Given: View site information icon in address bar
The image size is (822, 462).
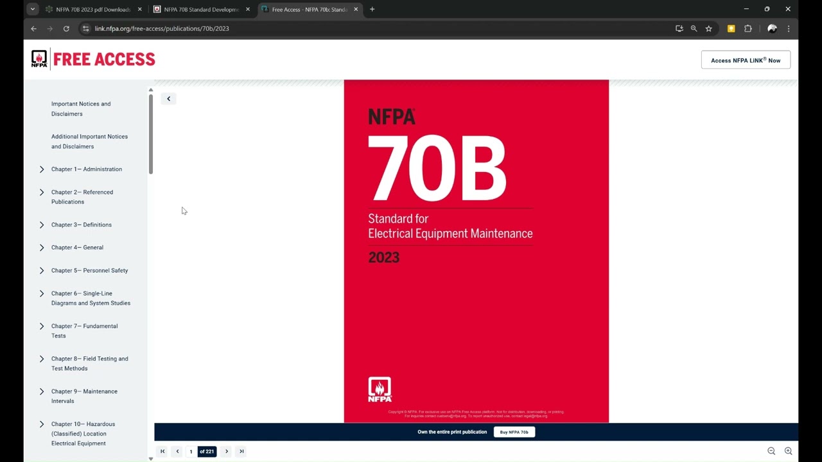Looking at the screenshot, I should pyautogui.click(x=86, y=28).
